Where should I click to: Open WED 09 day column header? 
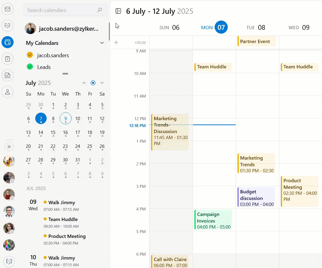coord(299,27)
